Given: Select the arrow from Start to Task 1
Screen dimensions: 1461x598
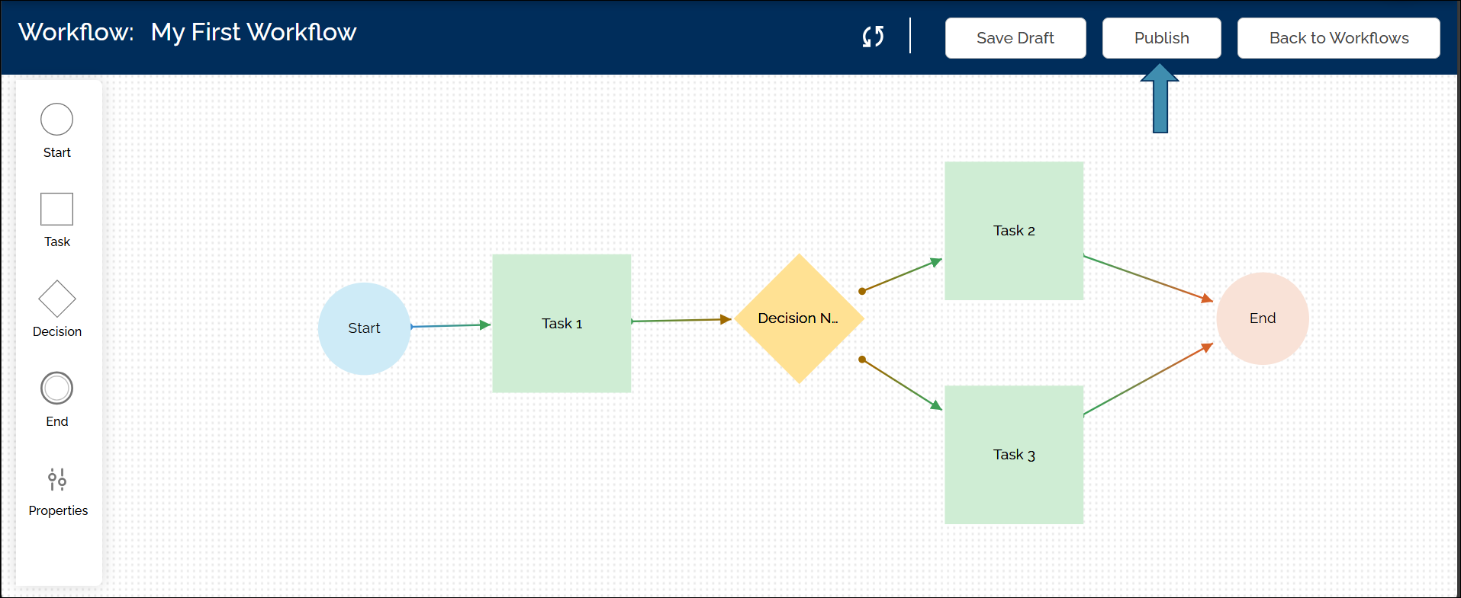Looking at the screenshot, I should click(449, 325).
